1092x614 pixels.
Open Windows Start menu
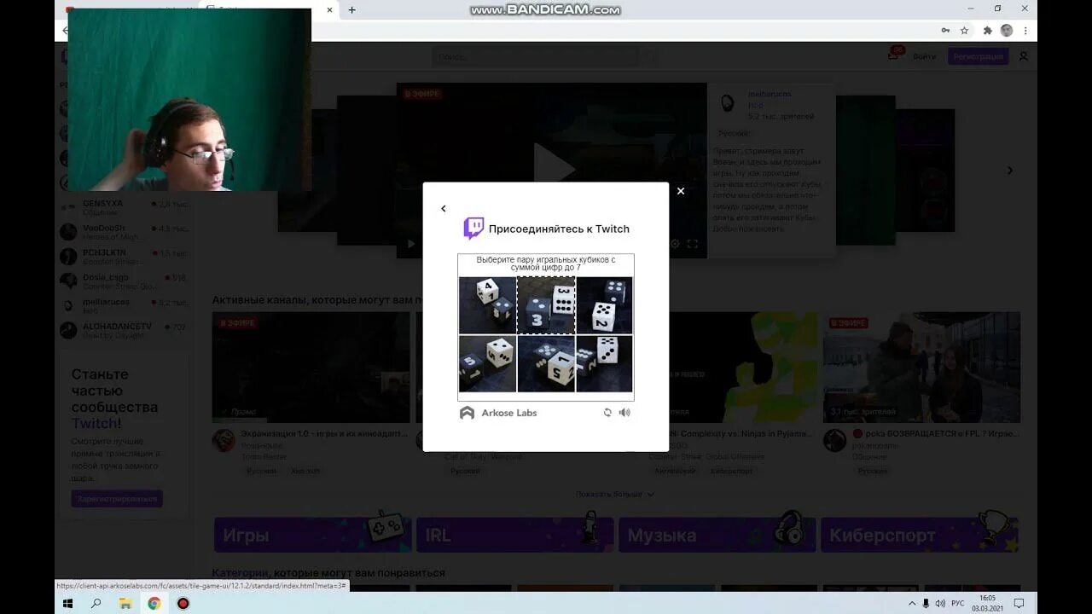click(68, 603)
